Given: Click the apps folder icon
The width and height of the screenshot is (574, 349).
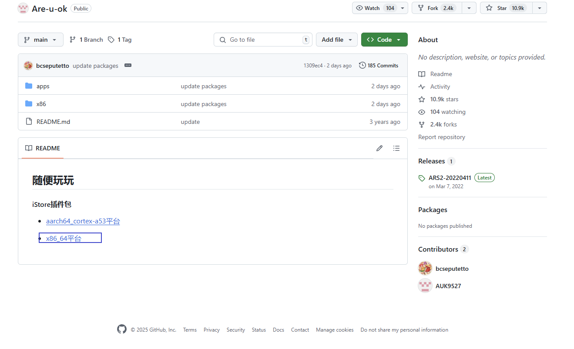Looking at the screenshot, I should click(x=29, y=86).
